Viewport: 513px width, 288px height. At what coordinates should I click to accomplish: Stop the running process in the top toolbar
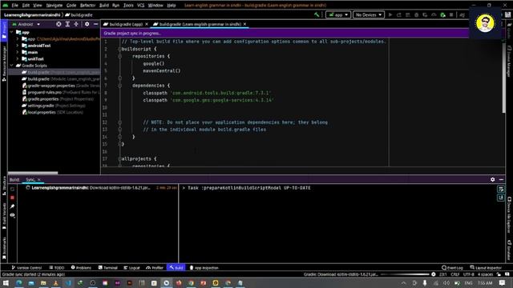[x=451, y=14]
